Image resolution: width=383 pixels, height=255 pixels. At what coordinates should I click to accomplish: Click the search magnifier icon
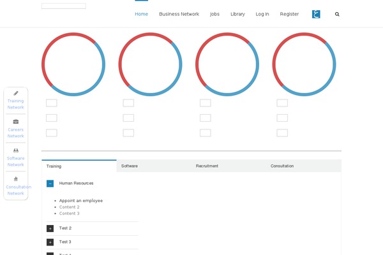(337, 14)
